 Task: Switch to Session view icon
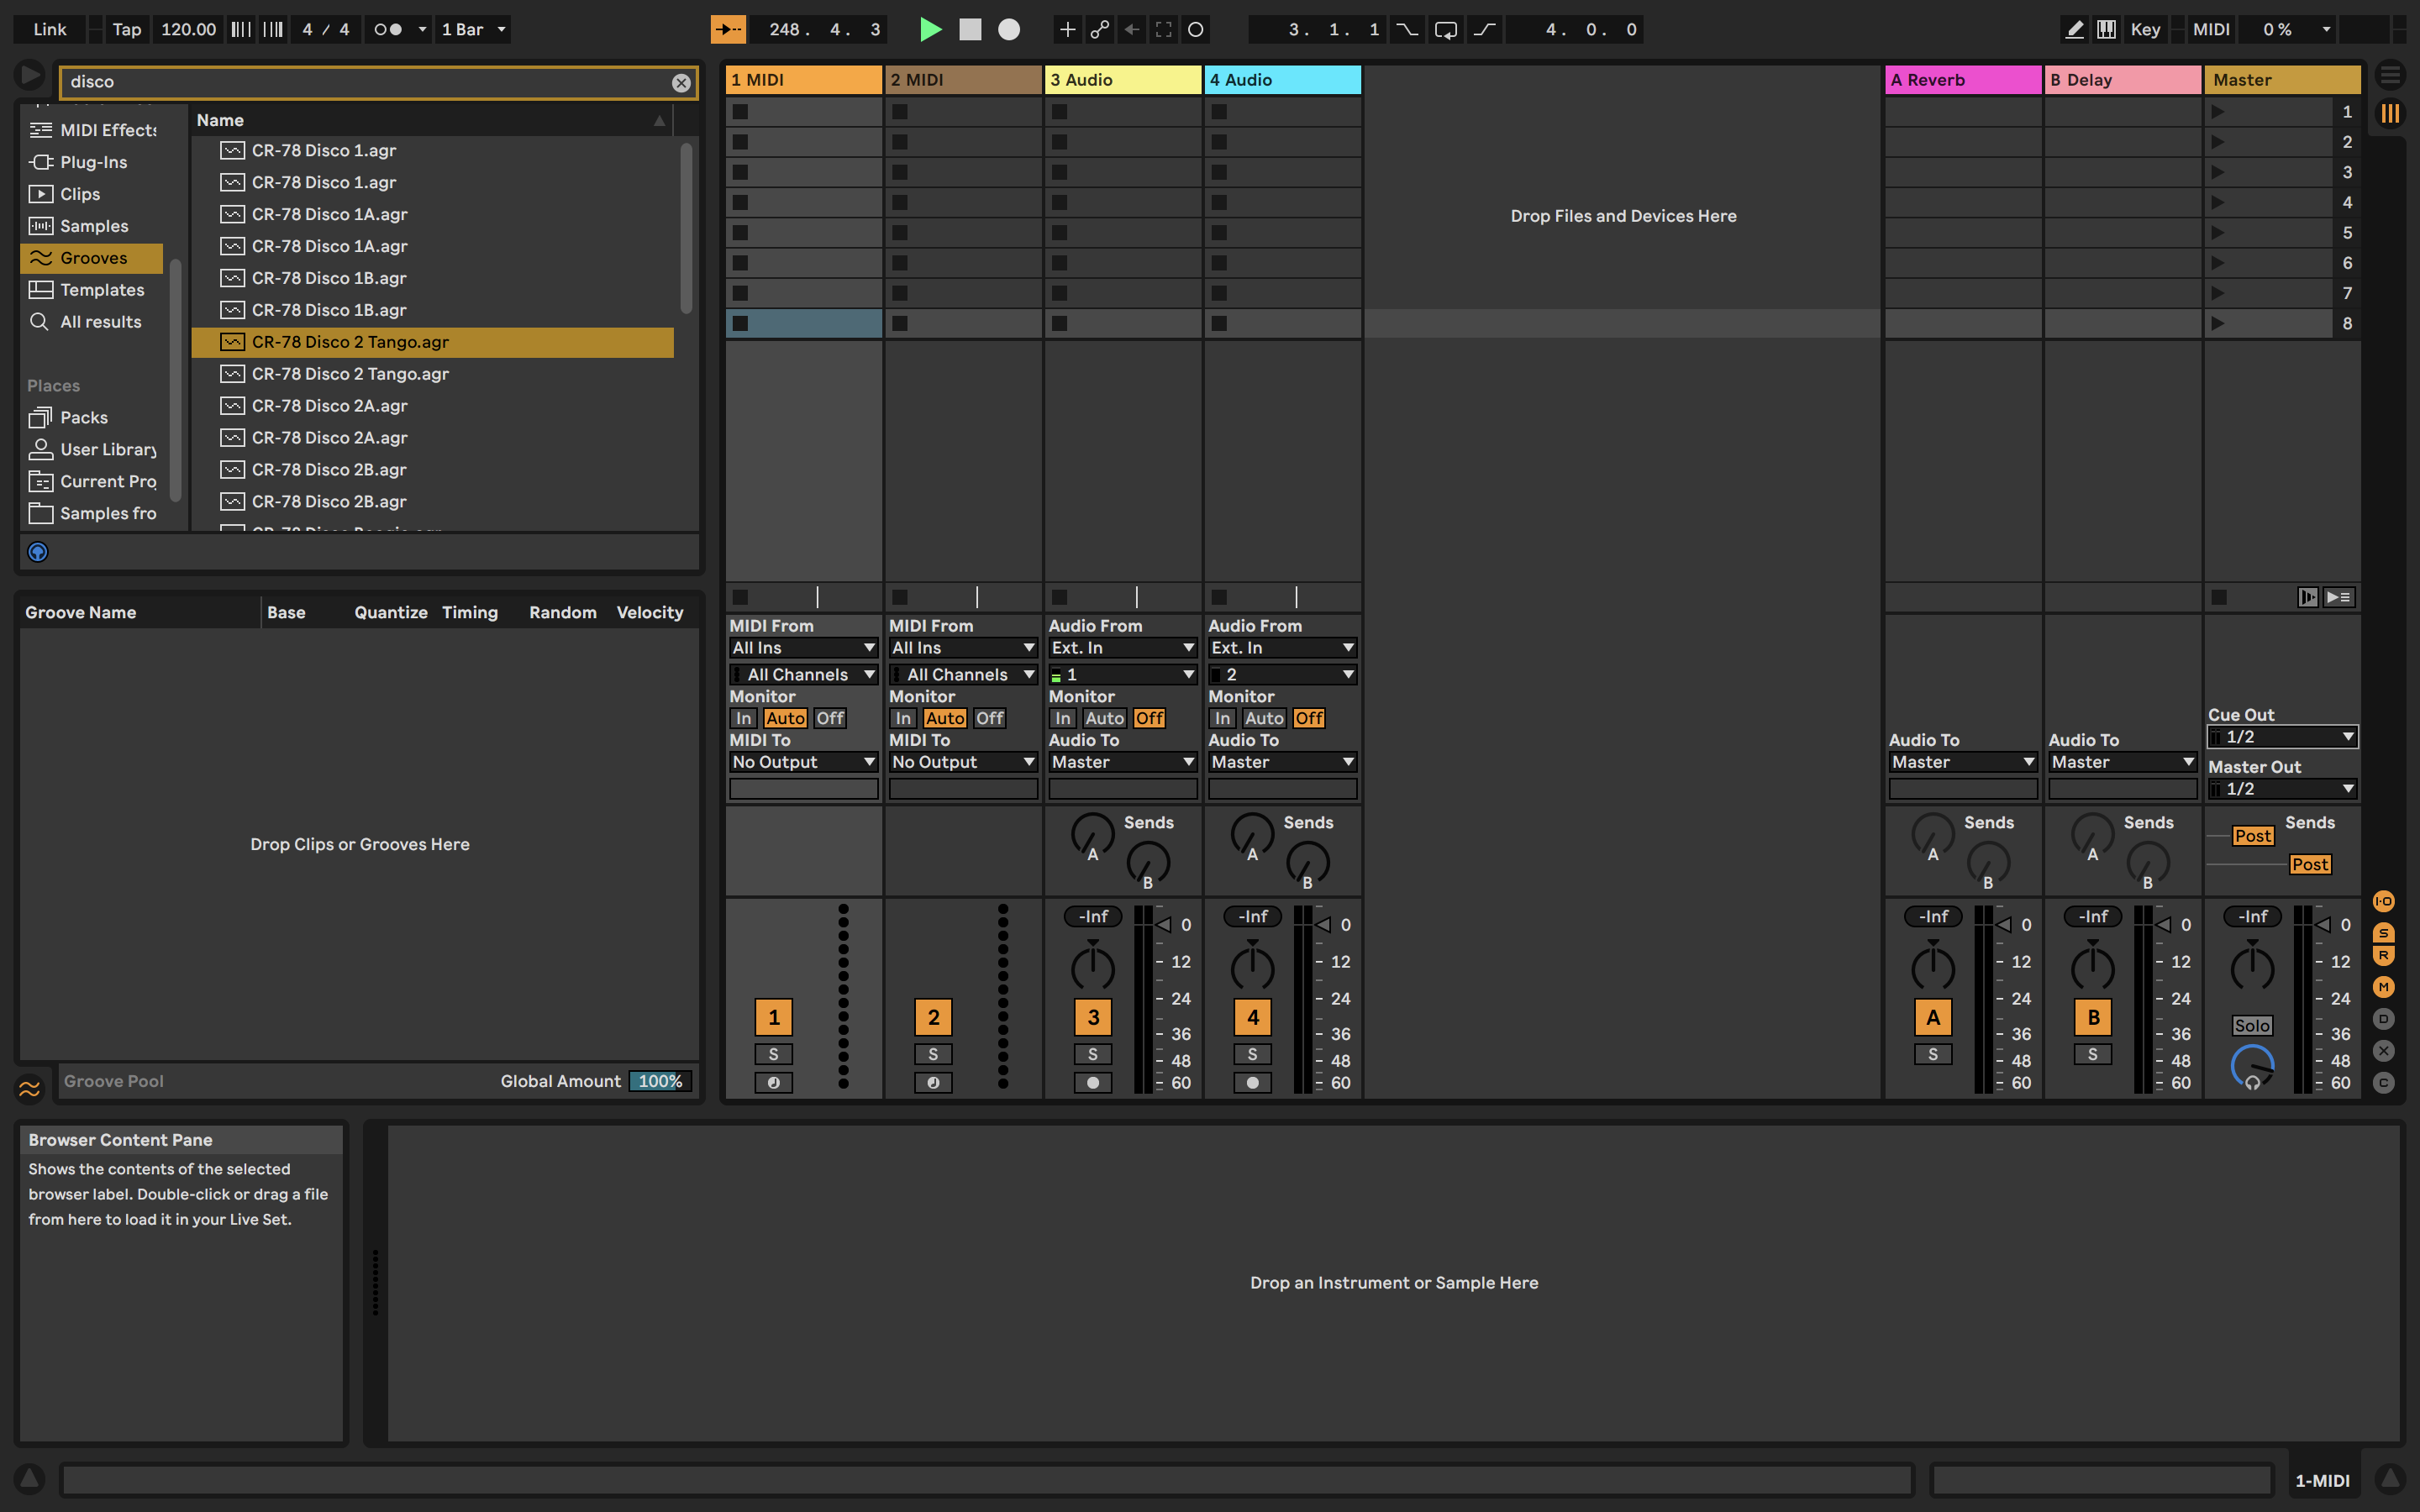point(2390,113)
